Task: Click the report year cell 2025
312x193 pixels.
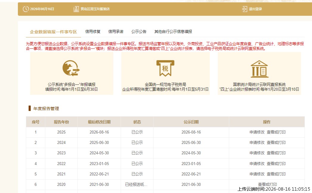Action: coord(61,132)
